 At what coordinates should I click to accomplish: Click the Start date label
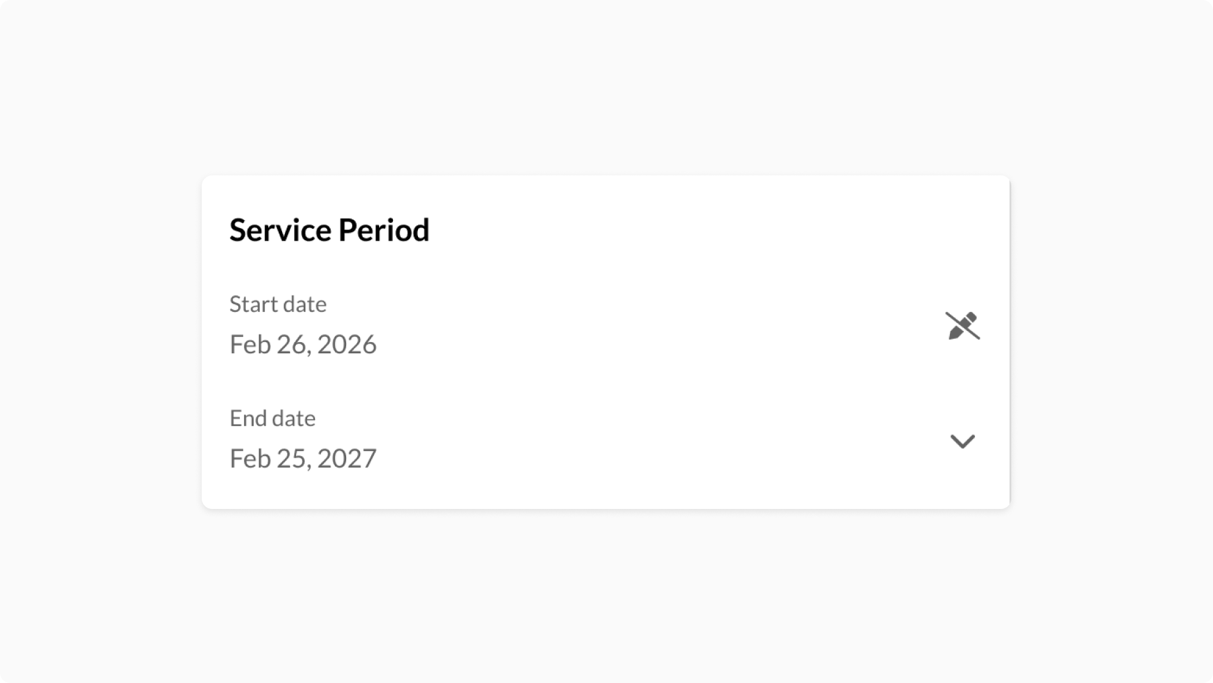tap(278, 304)
